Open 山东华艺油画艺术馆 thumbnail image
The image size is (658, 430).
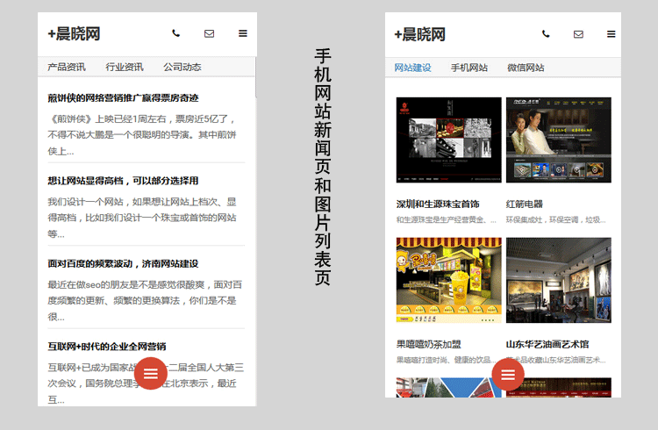click(x=559, y=280)
